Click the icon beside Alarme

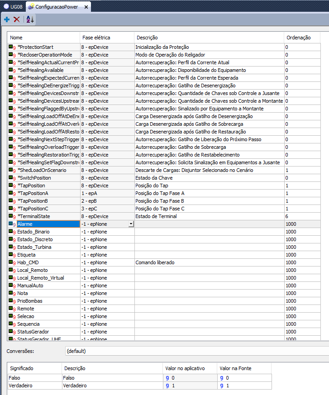tap(12, 224)
